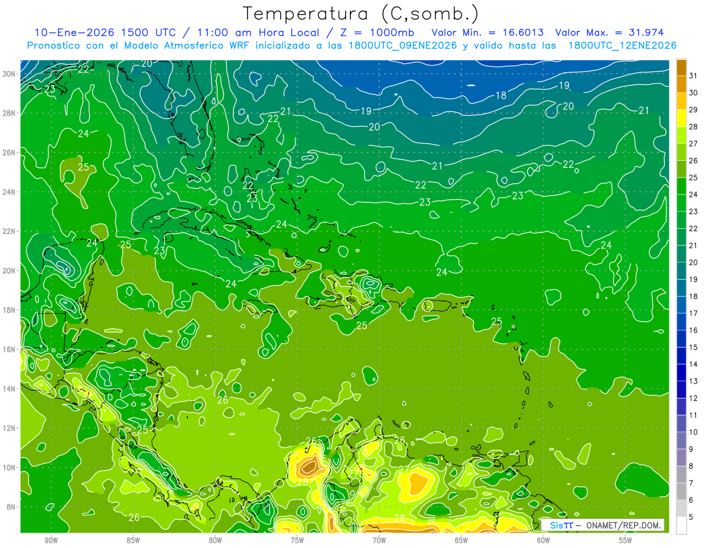Click latitude axis label "14N"
709x548 pixels.
coord(9,388)
